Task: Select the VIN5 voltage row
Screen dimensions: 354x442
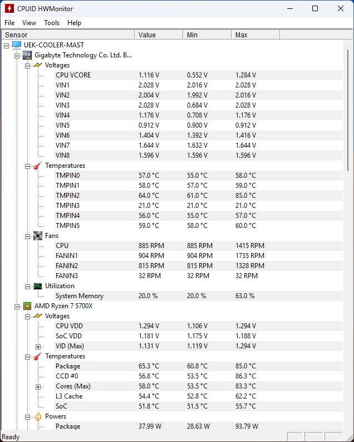Action: click(199, 125)
